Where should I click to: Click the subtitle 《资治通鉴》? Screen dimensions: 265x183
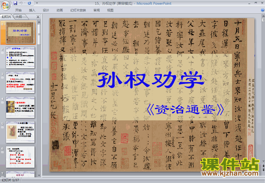[x=185, y=109]
